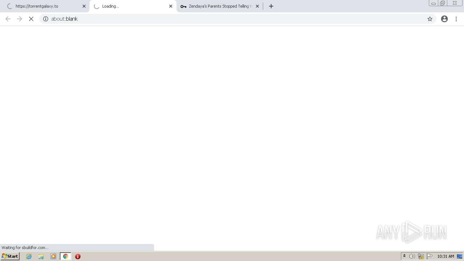Screen dimensions: 464x261
Task: Click the Waiting for sbuildfor.com status text
Action: (25, 248)
